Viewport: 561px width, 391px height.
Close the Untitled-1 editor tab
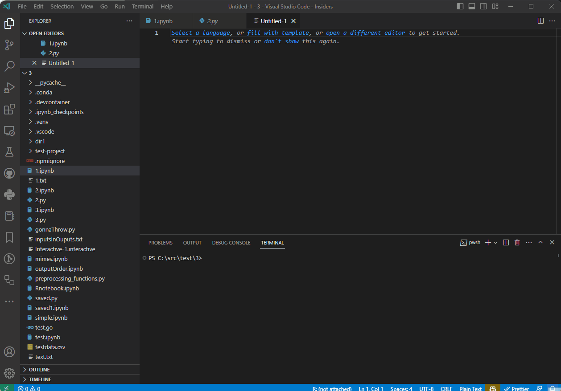pyautogui.click(x=293, y=21)
